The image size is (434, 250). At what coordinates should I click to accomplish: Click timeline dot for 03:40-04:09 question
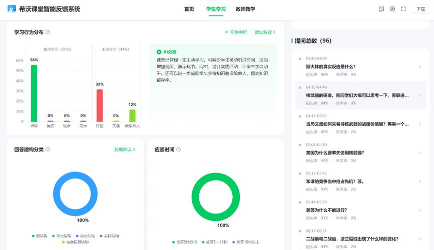(300, 58)
